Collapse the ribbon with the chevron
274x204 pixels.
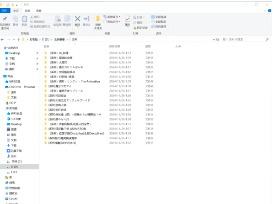pos(265,11)
